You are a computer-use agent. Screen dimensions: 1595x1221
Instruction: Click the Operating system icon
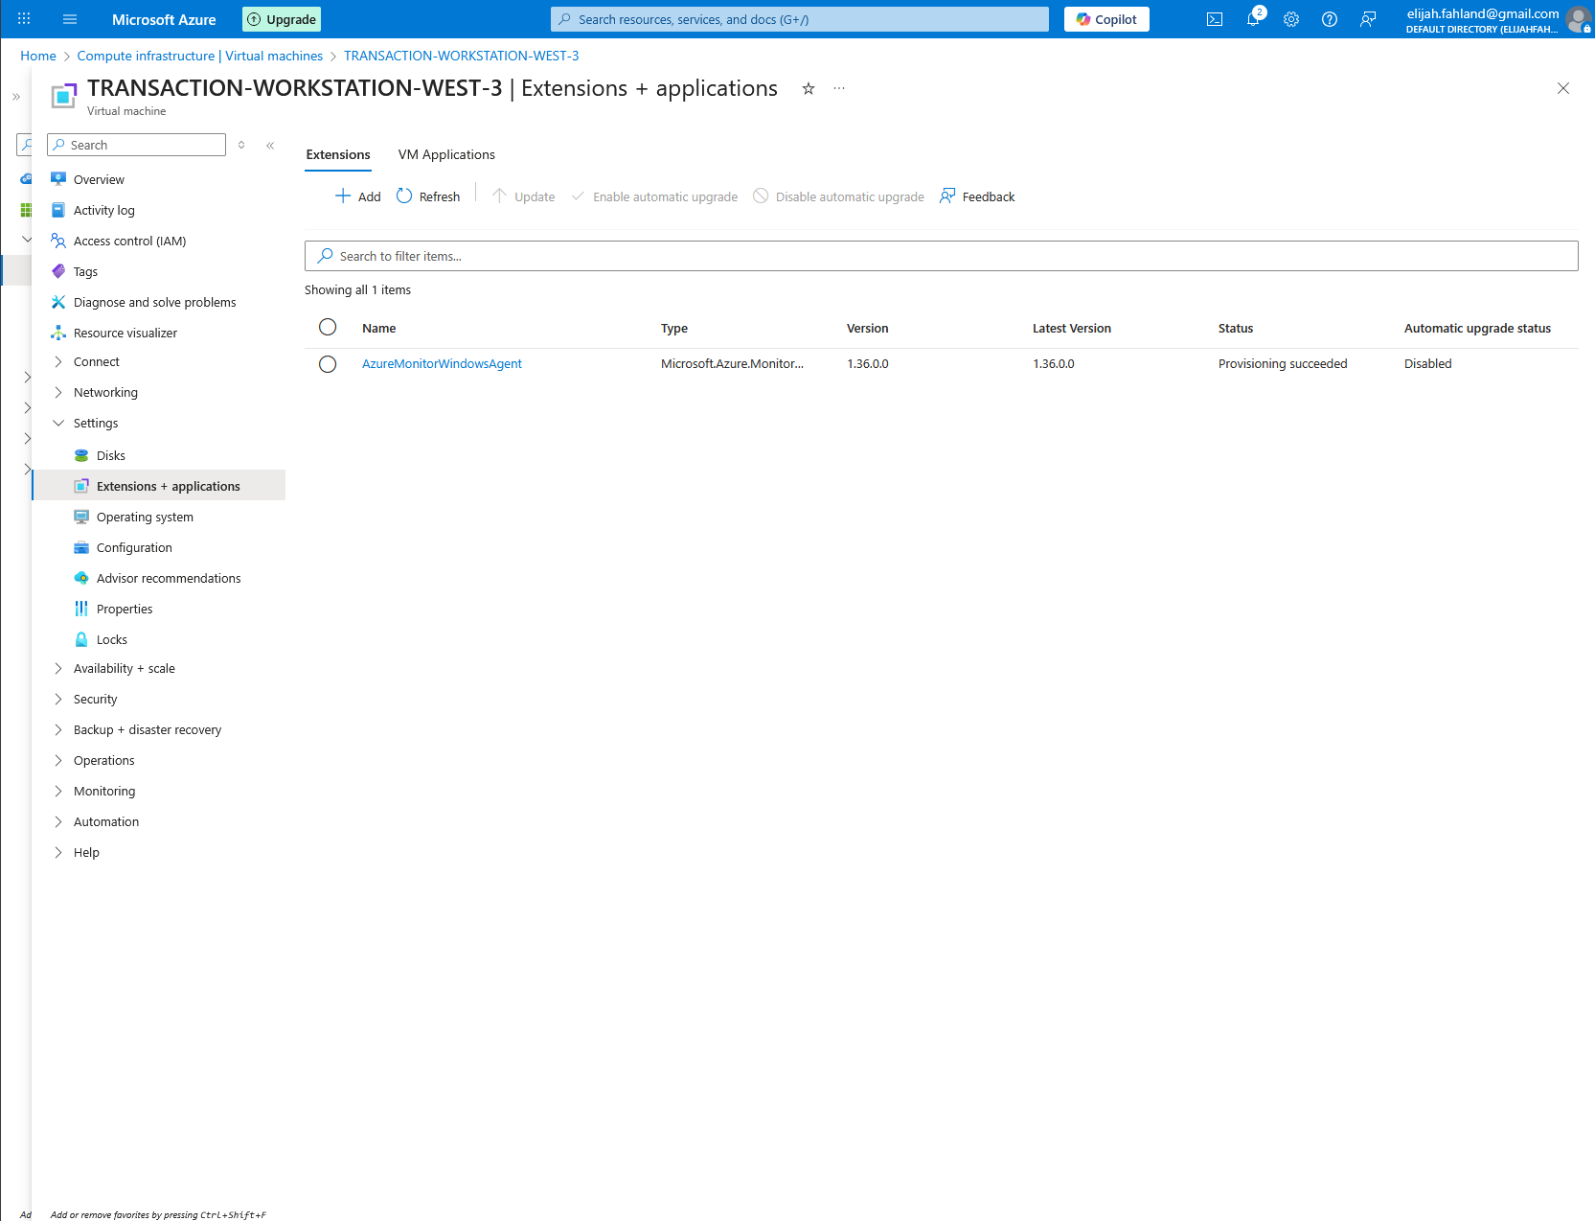click(81, 517)
